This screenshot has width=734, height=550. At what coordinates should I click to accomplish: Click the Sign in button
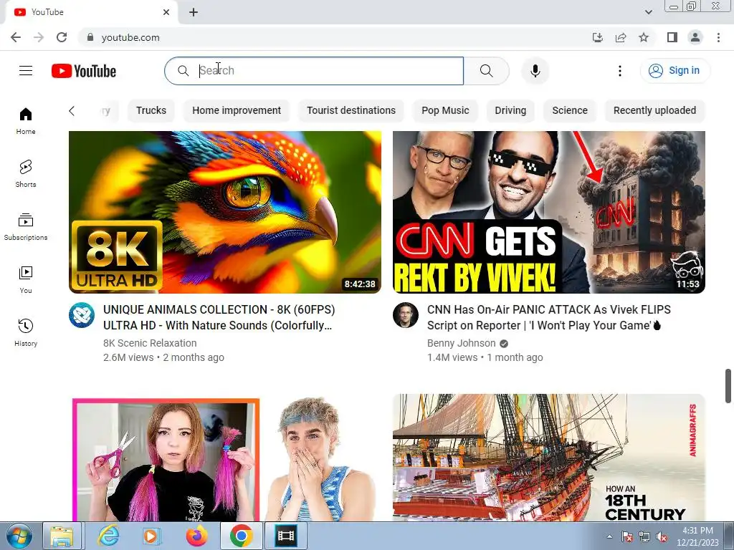675,71
